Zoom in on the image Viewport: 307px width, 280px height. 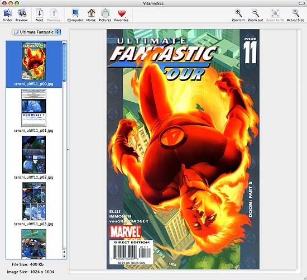[238, 15]
